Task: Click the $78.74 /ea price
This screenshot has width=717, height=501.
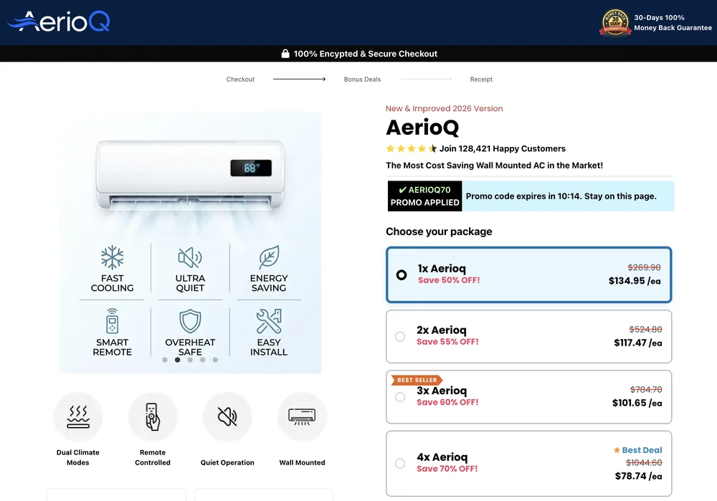Action: pos(638,477)
